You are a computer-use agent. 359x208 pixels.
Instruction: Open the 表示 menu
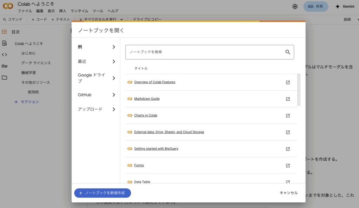tap(51, 11)
